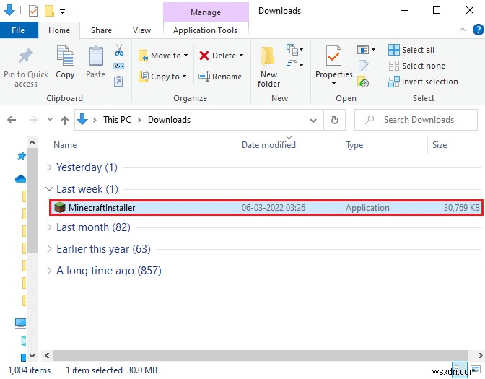
Task: Expand the Last month (82) group
Action: pyautogui.click(x=49, y=227)
